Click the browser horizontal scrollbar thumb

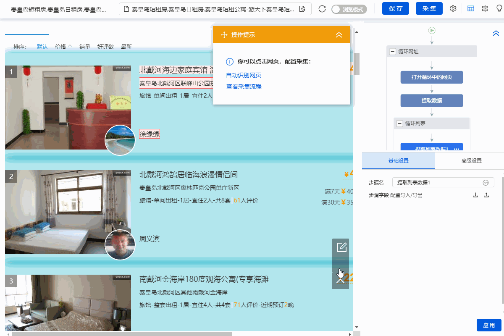pos(122,334)
